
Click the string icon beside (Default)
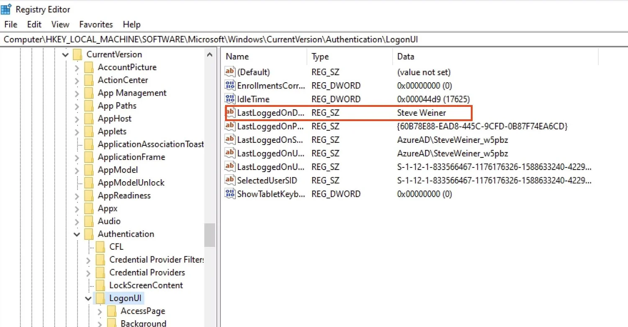[230, 72]
